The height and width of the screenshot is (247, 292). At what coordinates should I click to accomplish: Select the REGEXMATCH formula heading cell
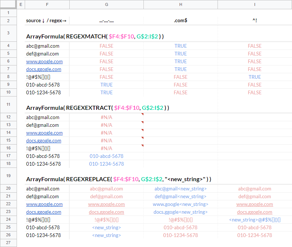click(x=95, y=36)
